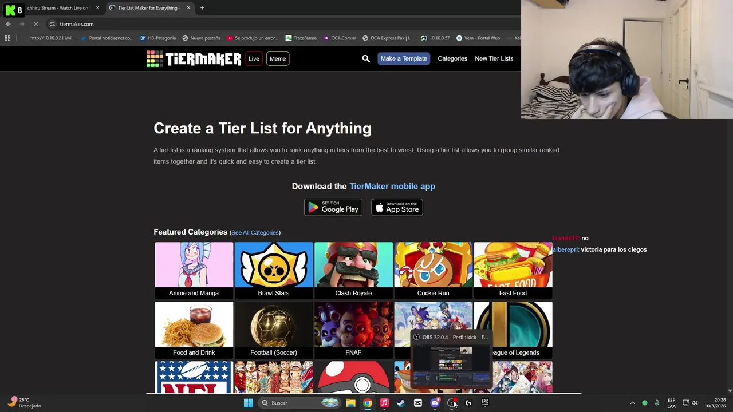Open the site information icon in address bar
Screen dimensions: 733x412
click(x=52, y=24)
